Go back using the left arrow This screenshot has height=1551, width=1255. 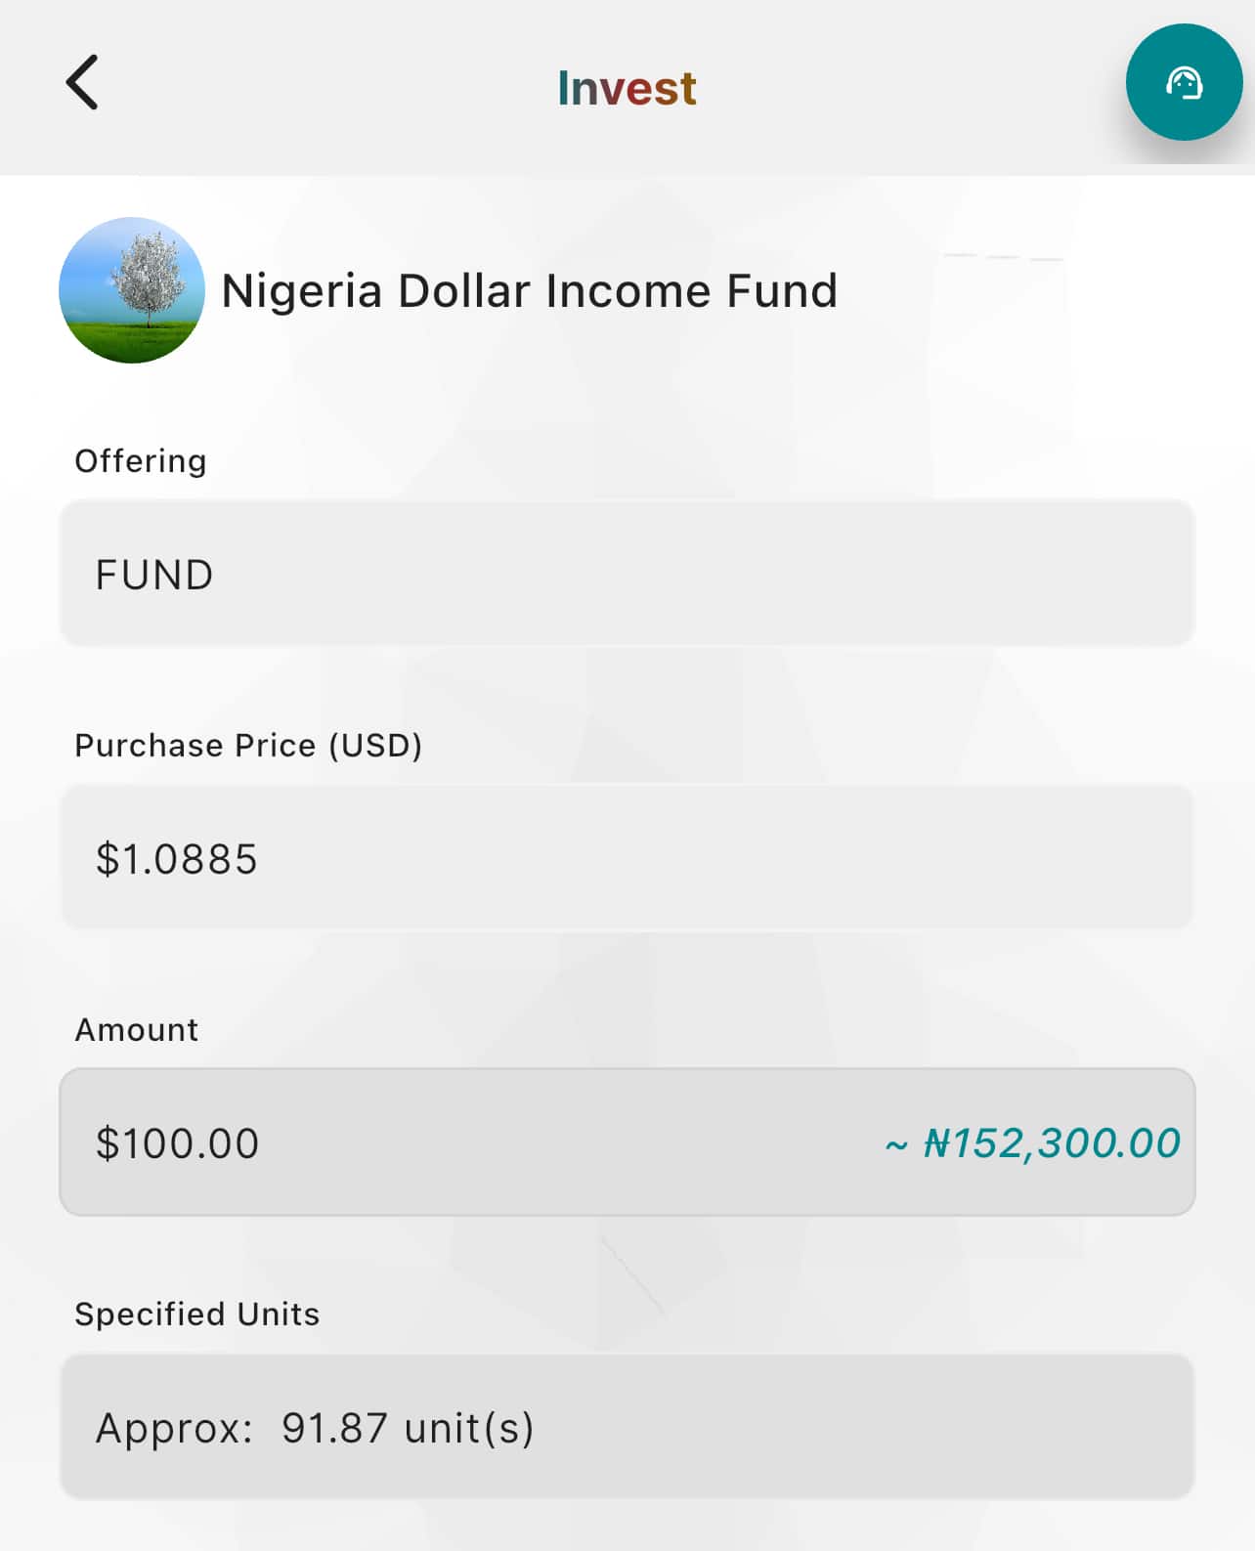pos(82,82)
